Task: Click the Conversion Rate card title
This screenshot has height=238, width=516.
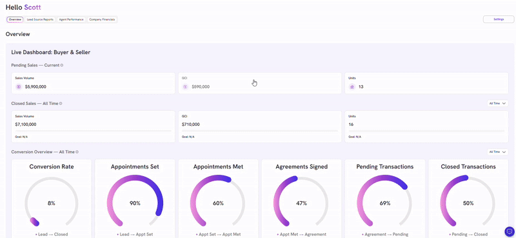Action: pyautogui.click(x=52, y=166)
